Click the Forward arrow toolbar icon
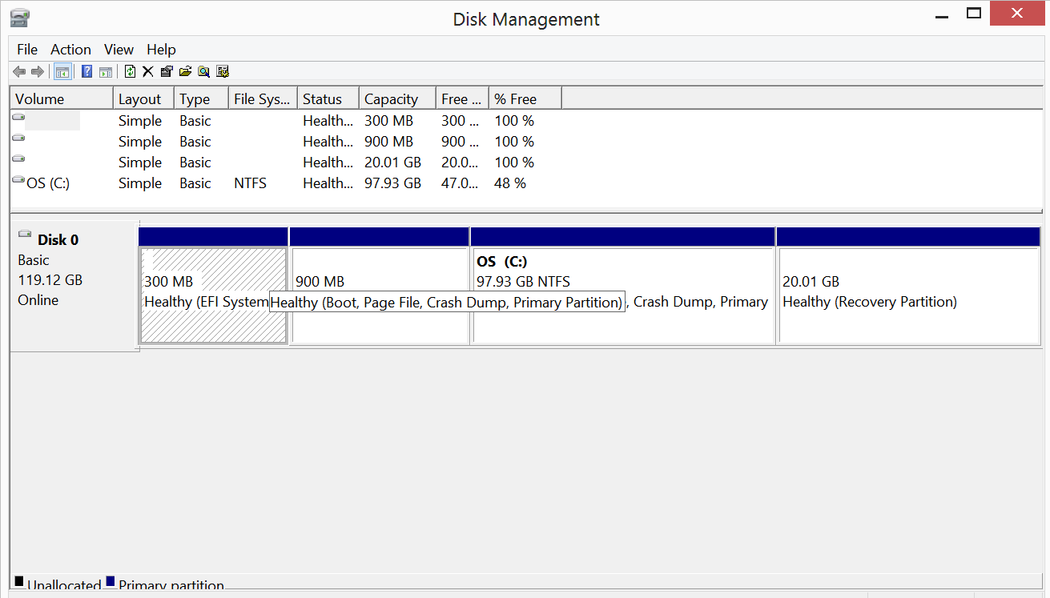The width and height of the screenshot is (1050, 598). pos(38,72)
